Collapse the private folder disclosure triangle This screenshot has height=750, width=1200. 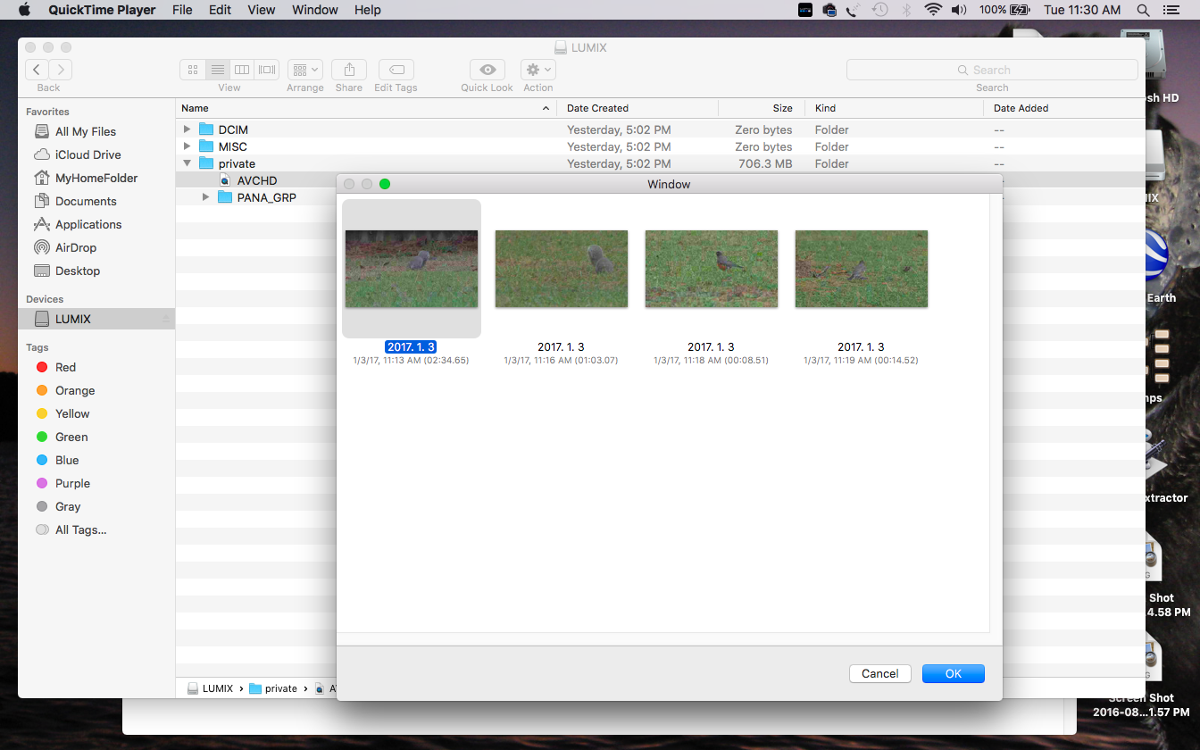[187, 163]
